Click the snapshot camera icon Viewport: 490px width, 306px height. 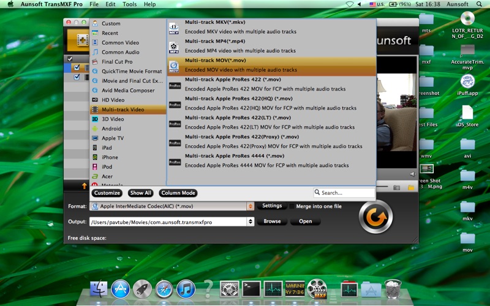396,187
